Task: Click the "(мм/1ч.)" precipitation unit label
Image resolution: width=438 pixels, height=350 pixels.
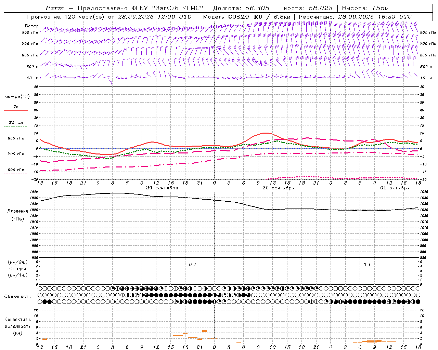Action: (17, 275)
